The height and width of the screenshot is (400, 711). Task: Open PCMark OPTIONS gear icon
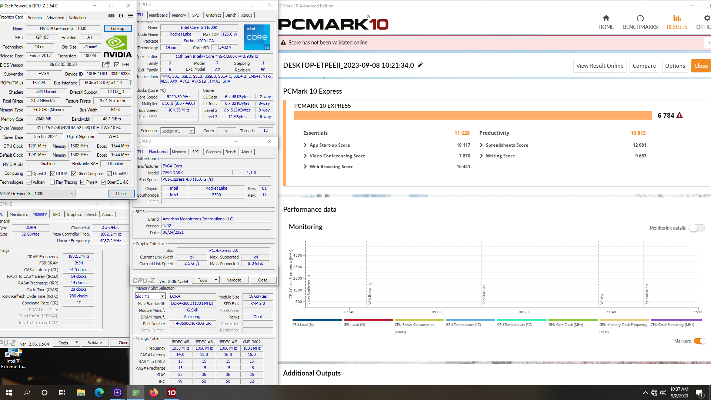(x=707, y=18)
